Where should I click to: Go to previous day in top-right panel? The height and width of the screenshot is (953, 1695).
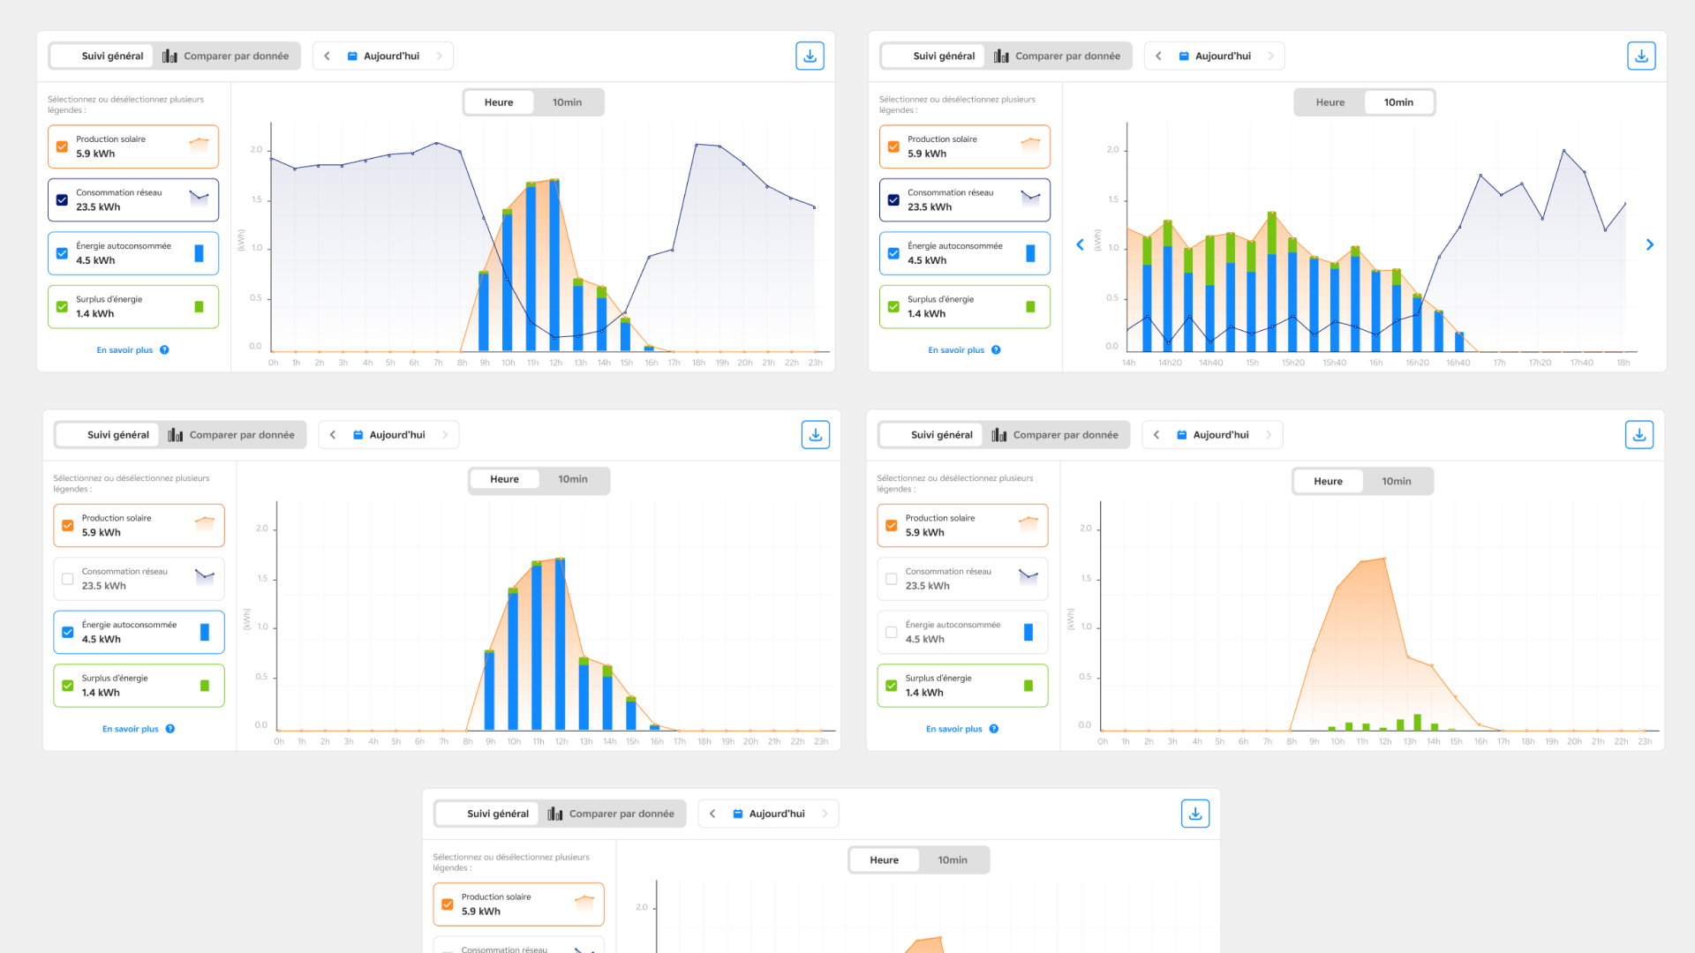1159,56
